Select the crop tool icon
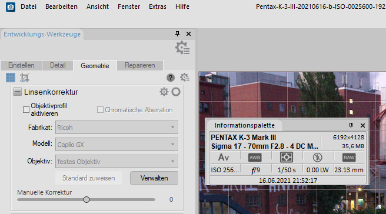 pyautogui.click(x=24, y=78)
